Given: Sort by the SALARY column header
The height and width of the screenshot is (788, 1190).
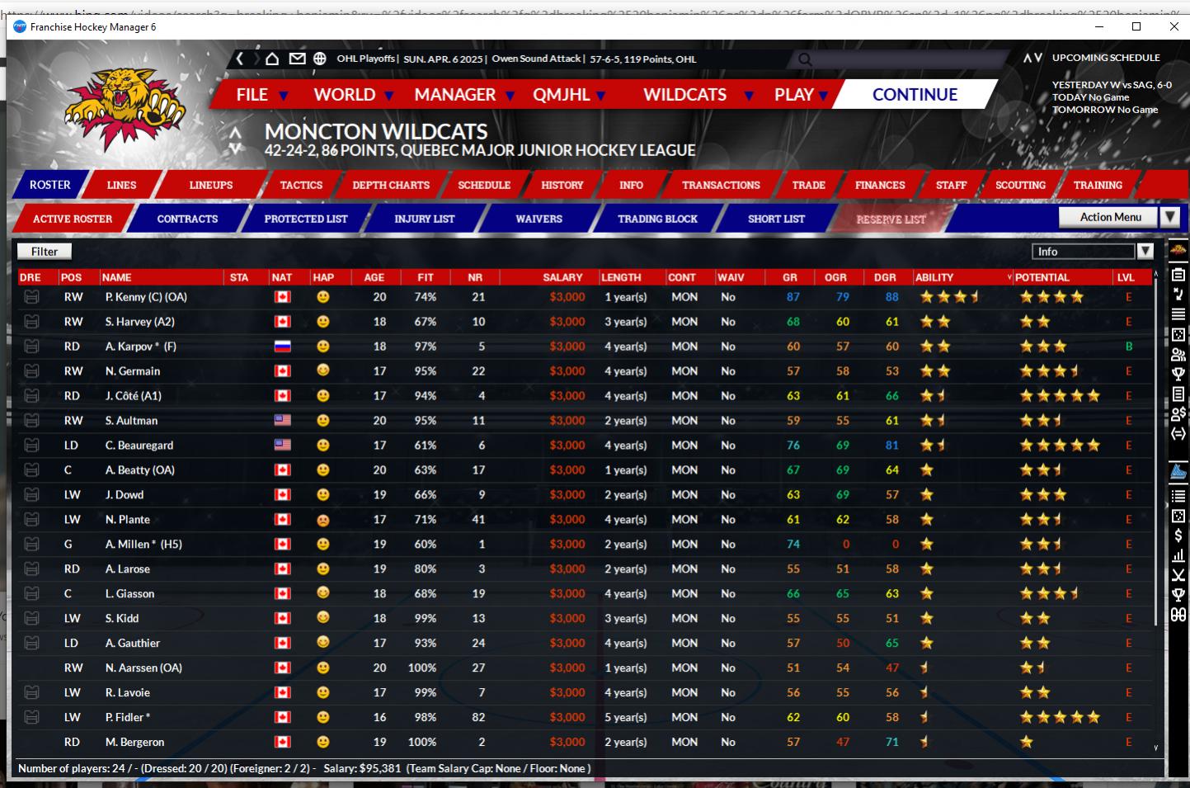Looking at the screenshot, I should (562, 277).
